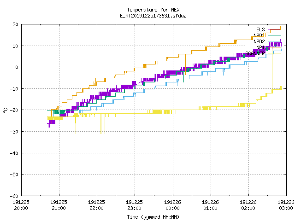This screenshot has height=221, width=295.
Task: Click the x-axis tick label 191226 02:00
Action: tap(248, 205)
